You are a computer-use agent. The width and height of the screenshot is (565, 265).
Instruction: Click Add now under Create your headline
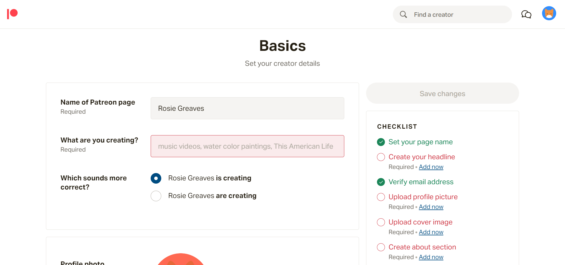[431, 167]
